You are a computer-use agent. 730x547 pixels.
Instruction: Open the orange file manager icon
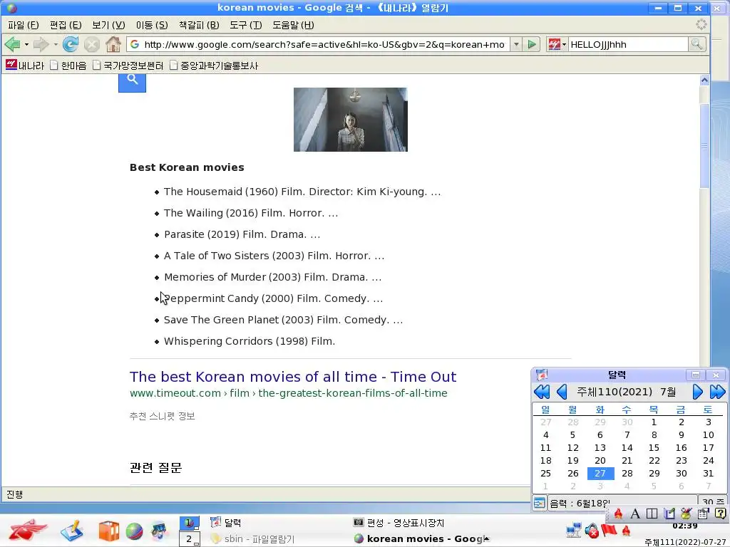(108, 531)
